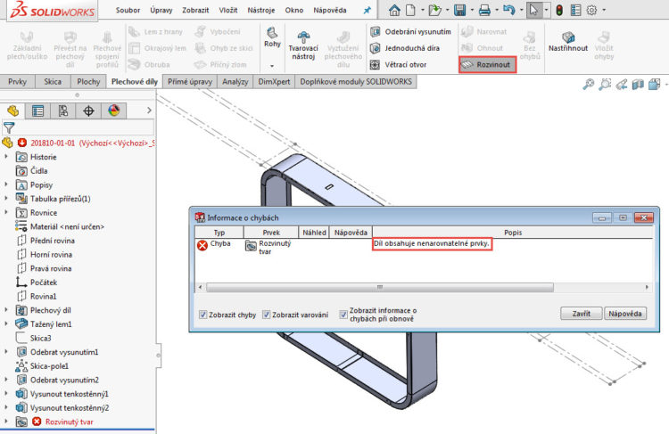The image size is (669, 434).
Task: Open the Nápověda menu
Action: (330, 10)
